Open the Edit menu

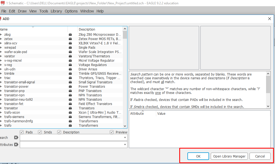pyautogui.click(x=12, y=11)
